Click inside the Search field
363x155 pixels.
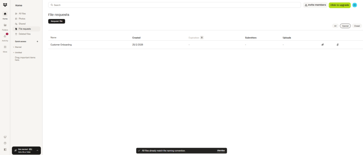174,5
